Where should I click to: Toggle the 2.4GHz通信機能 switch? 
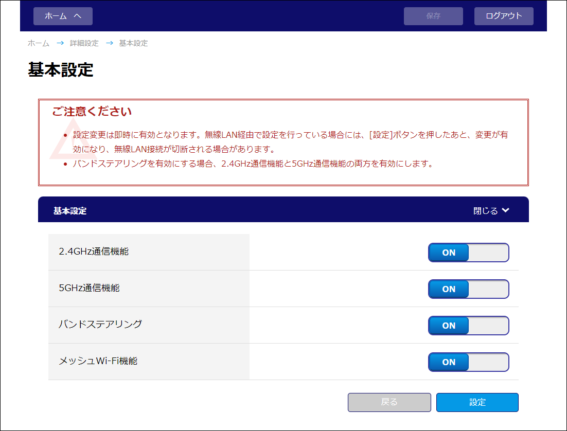[x=468, y=253]
